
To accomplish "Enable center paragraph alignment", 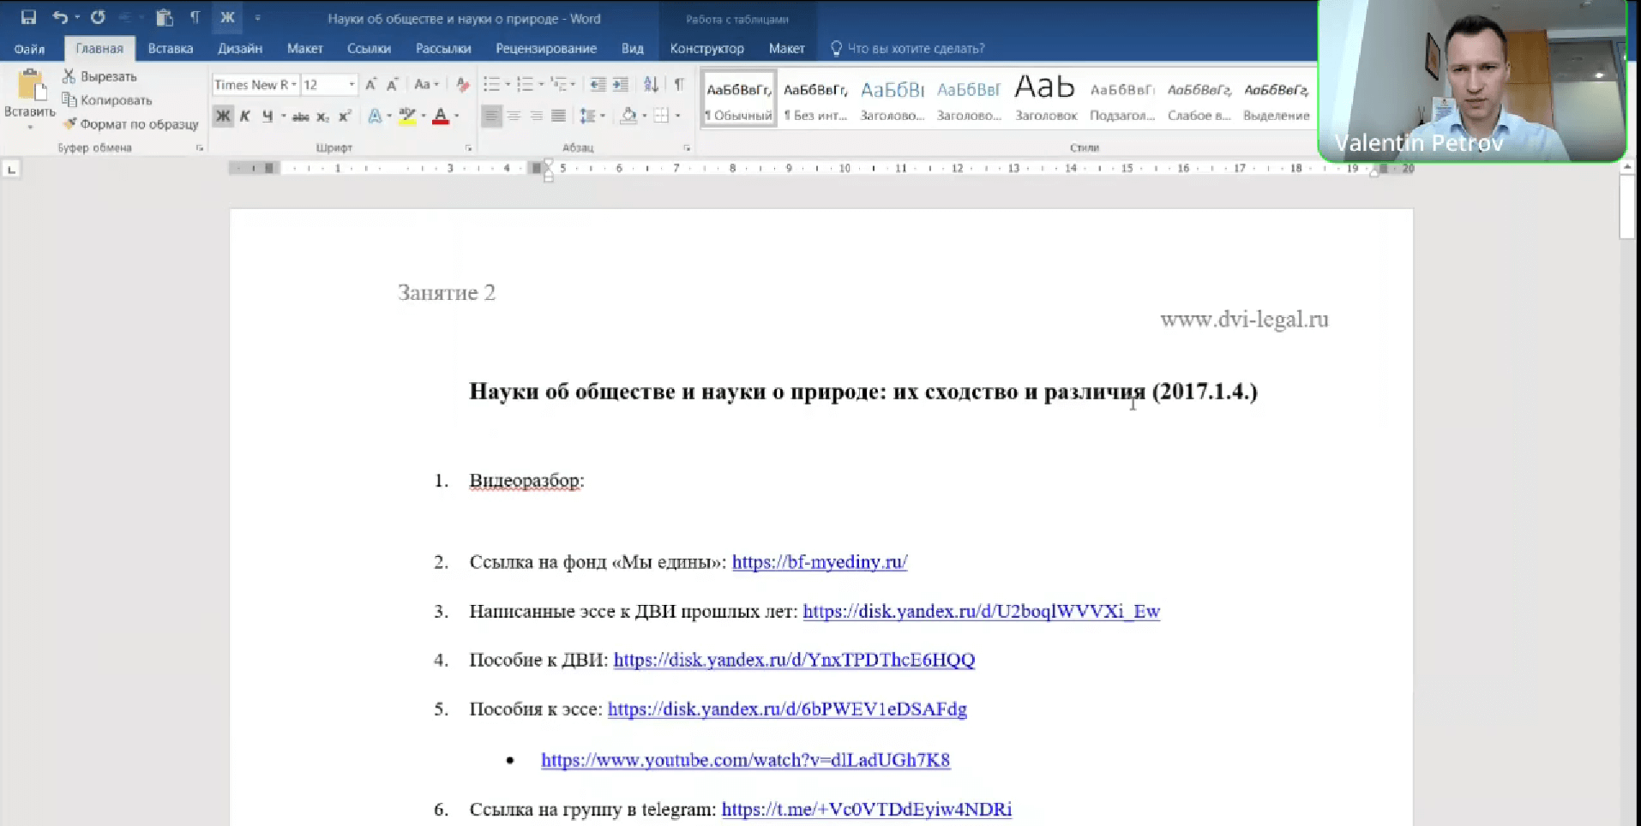I will point(513,116).
